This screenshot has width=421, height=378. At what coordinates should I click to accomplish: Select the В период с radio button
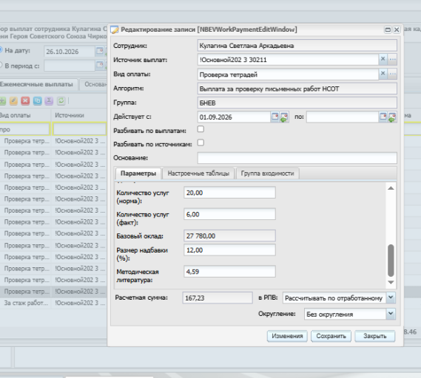point(1,65)
